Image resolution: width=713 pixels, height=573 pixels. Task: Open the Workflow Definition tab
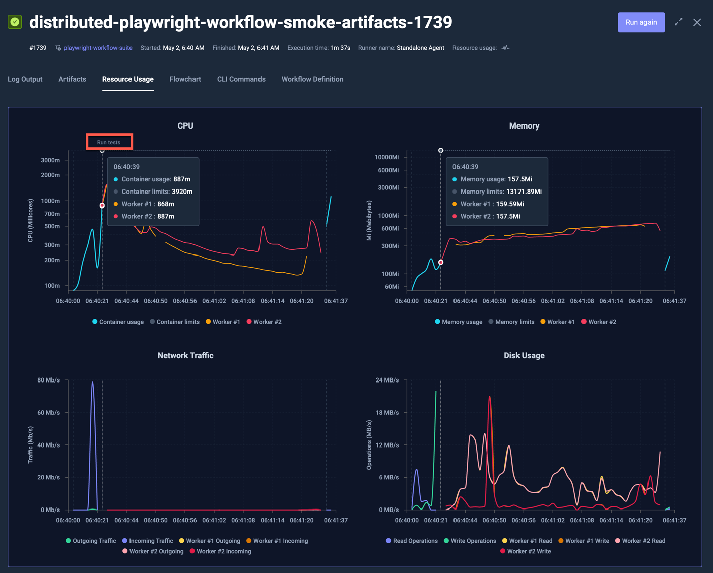click(312, 79)
